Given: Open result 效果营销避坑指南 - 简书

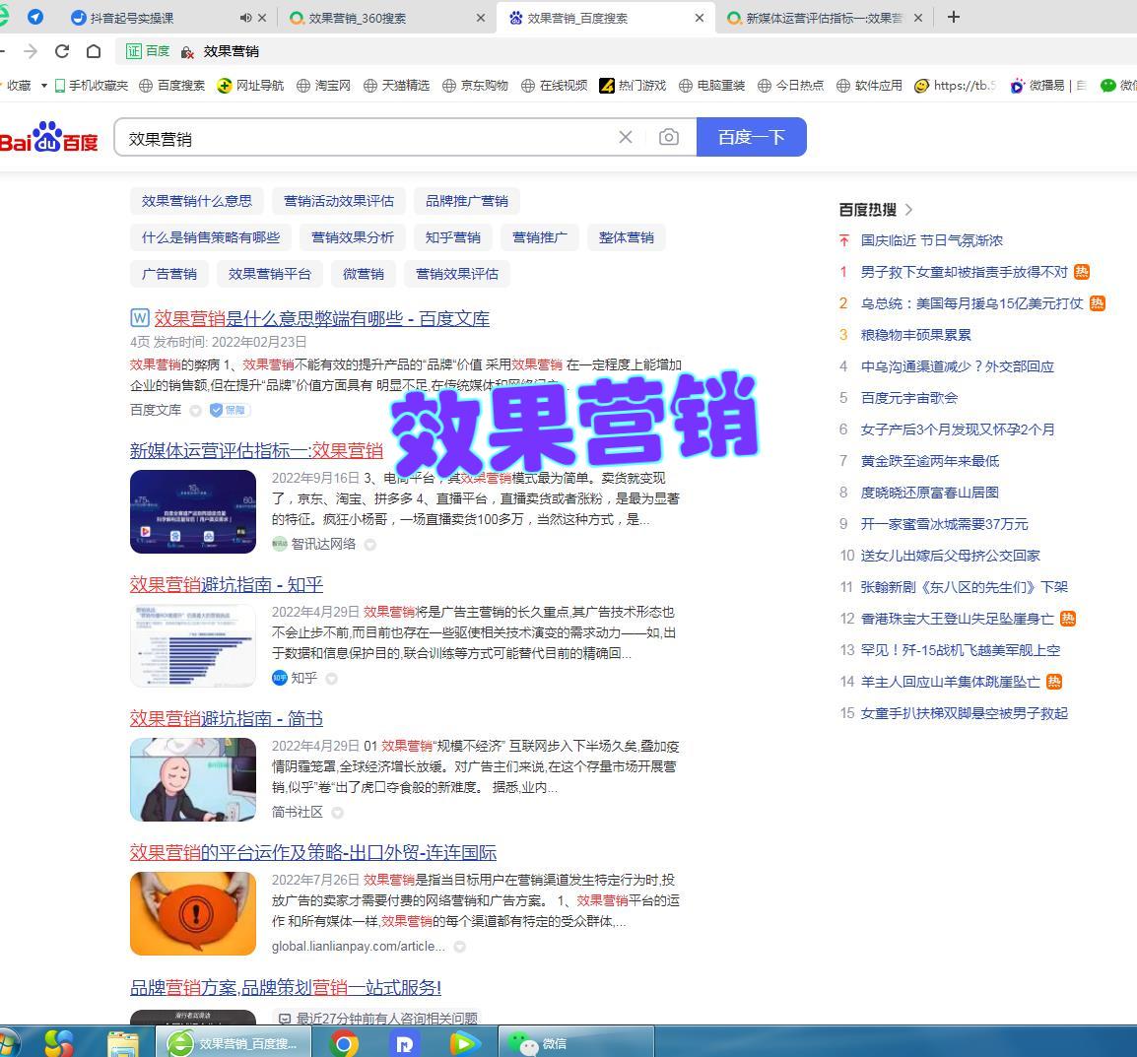Looking at the screenshot, I should click(x=227, y=718).
